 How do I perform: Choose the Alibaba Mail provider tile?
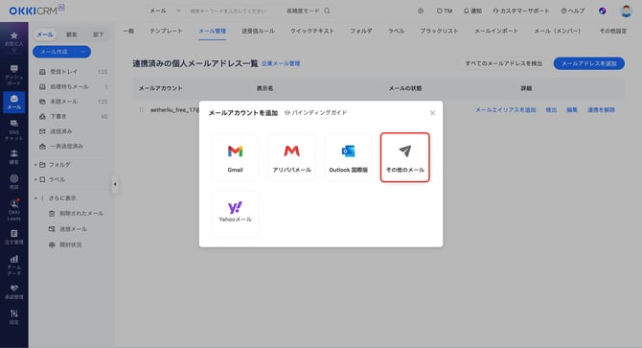[291, 157]
